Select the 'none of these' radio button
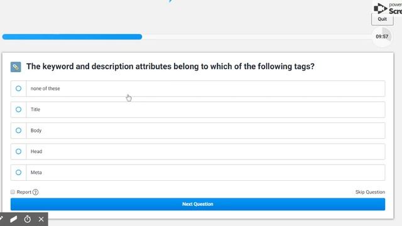This screenshot has height=226, width=402. coord(18,89)
